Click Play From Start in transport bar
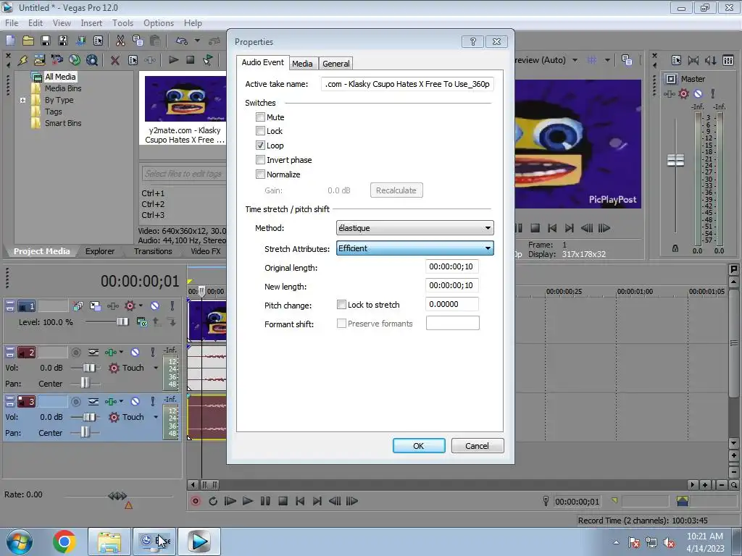 click(x=230, y=501)
